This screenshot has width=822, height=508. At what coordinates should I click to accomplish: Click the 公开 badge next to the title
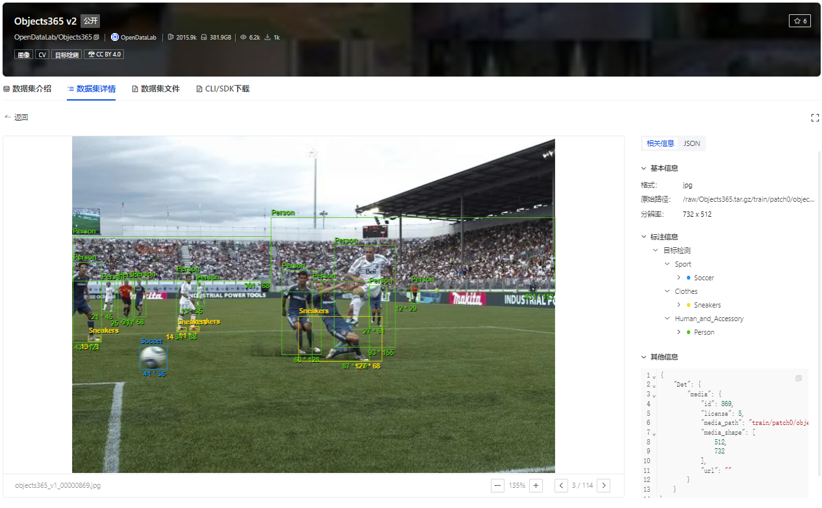90,21
